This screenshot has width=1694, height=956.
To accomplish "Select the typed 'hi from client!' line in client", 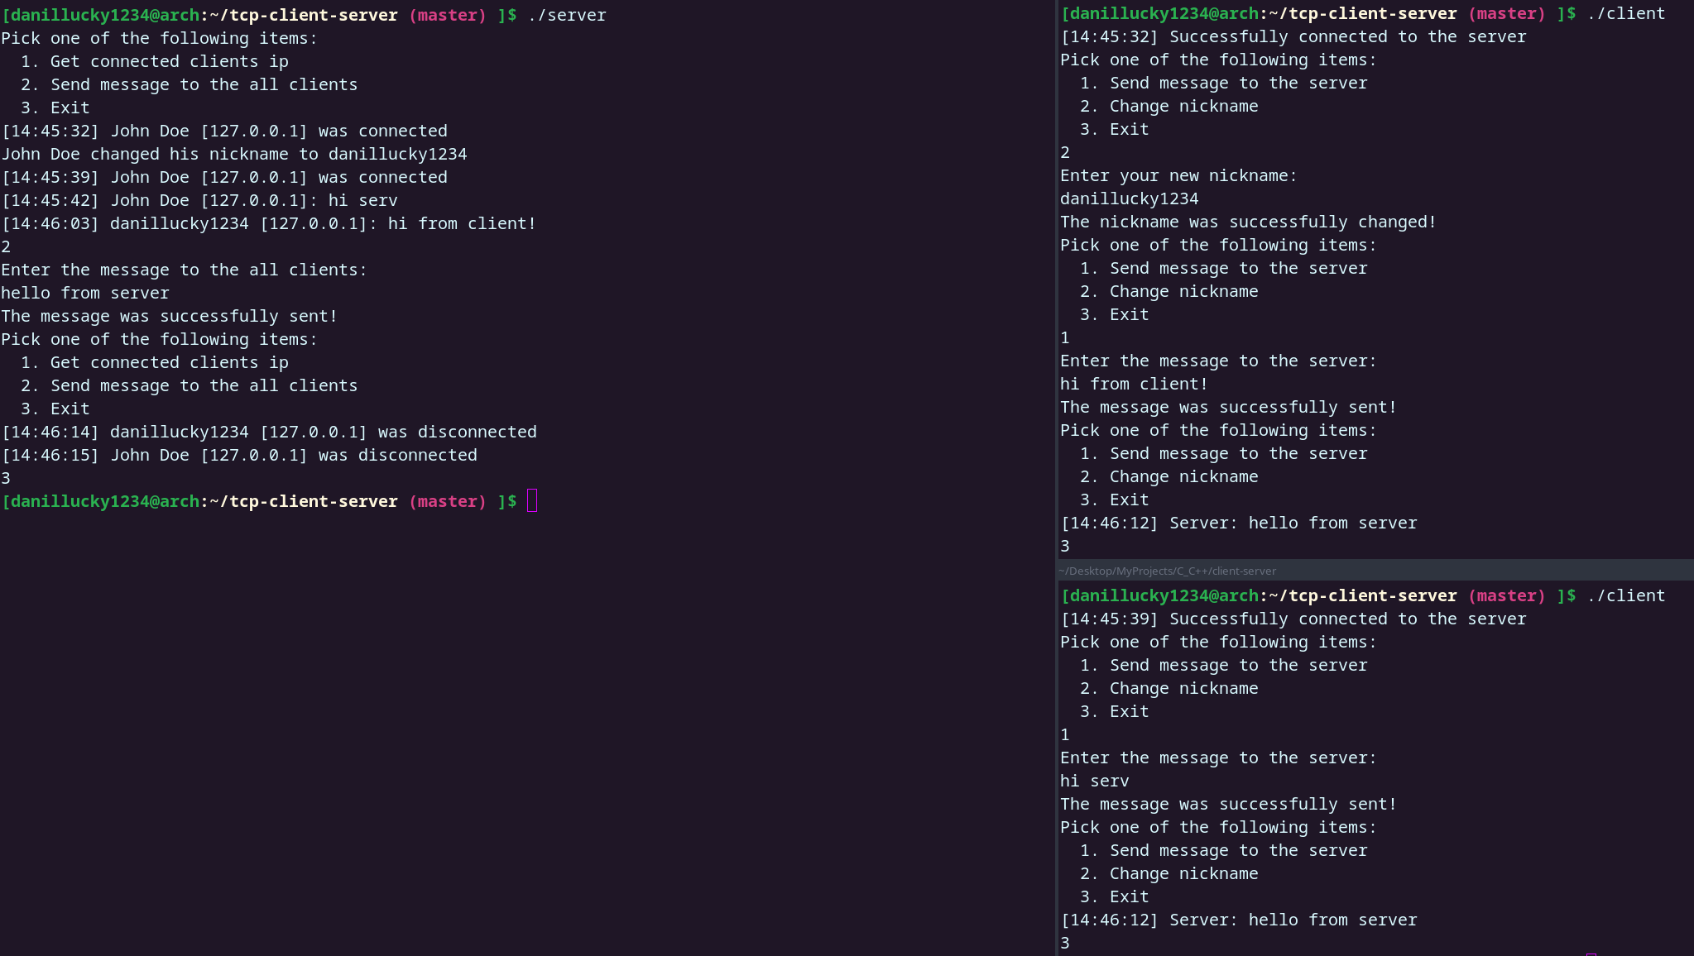I will point(1134,384).
